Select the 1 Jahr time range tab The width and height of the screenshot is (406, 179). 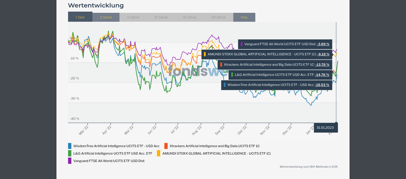(80, 17)
